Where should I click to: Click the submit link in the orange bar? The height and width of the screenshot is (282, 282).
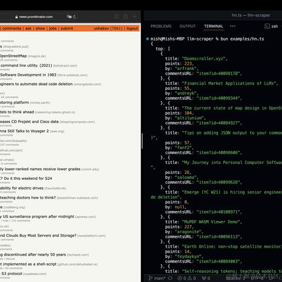[x=67, y=28]
